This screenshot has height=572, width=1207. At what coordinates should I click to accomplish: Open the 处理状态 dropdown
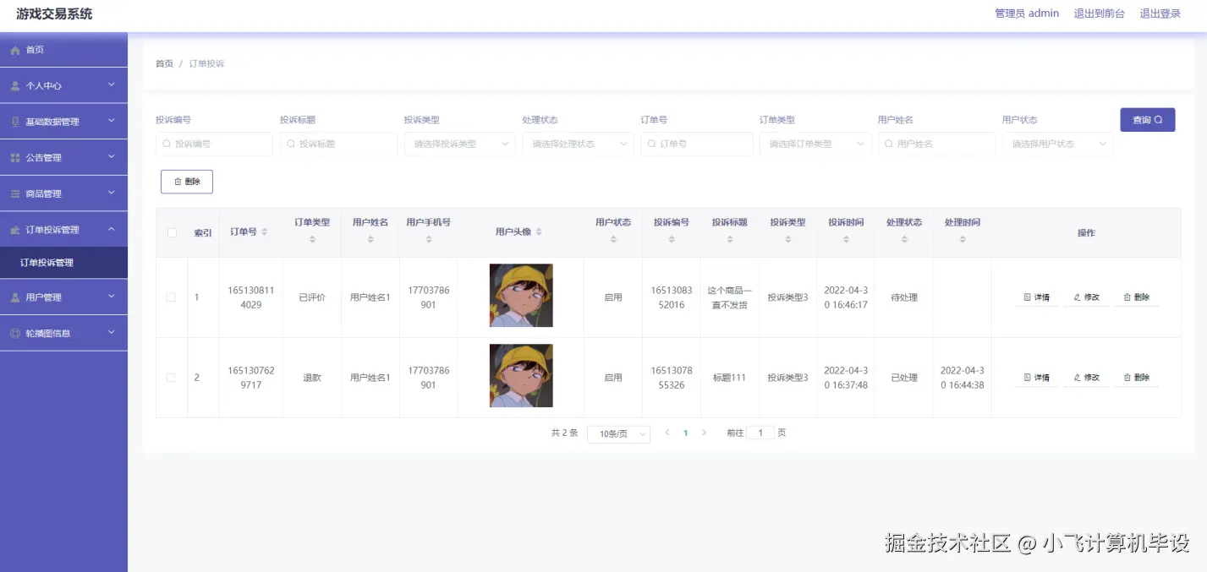click(x=578, y=144)
